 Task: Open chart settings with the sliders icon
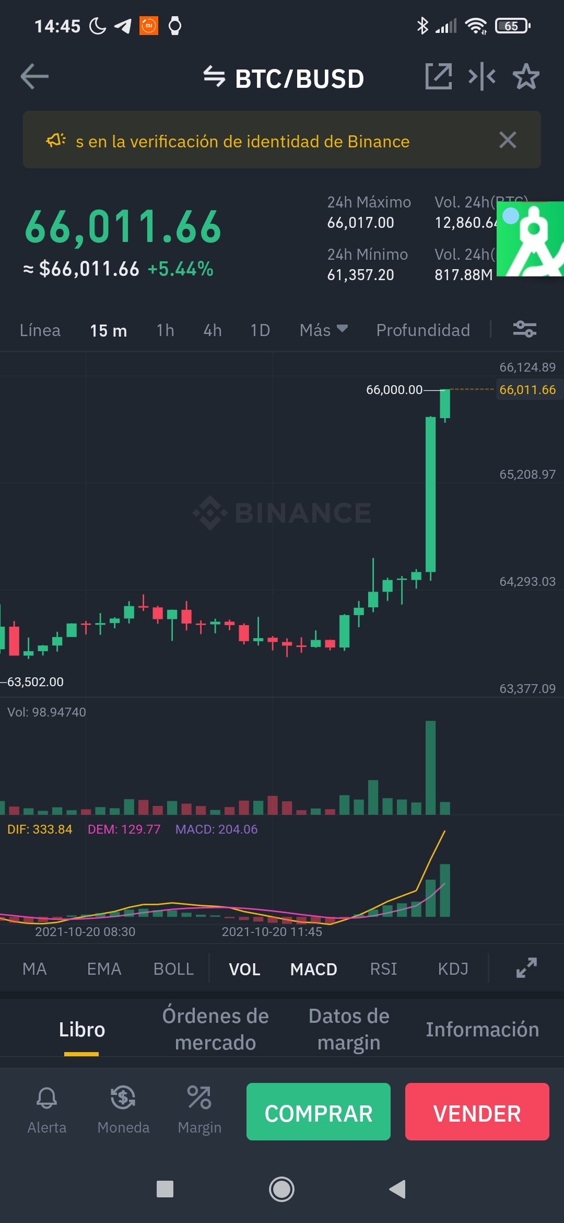pos(526,330)
